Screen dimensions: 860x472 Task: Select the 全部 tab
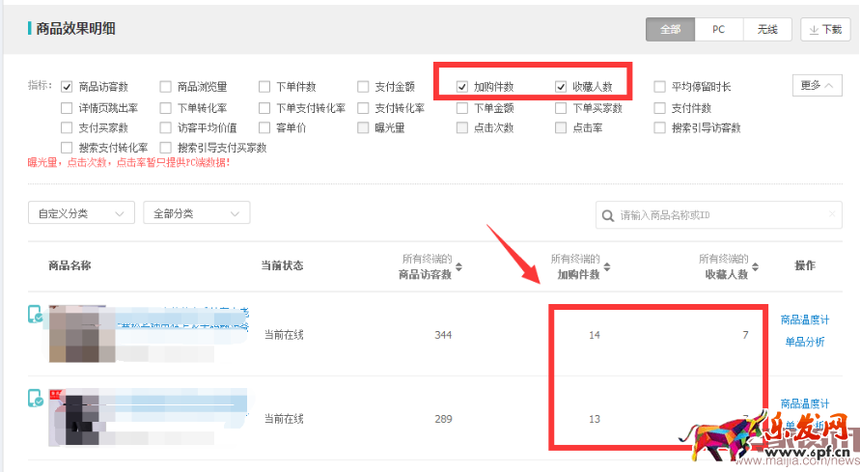671,30
